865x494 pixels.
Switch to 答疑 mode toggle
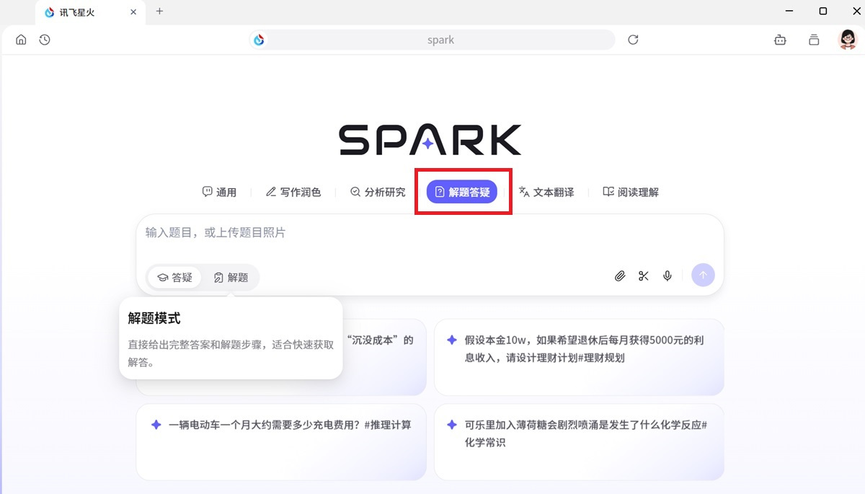(x=175, y=277)
